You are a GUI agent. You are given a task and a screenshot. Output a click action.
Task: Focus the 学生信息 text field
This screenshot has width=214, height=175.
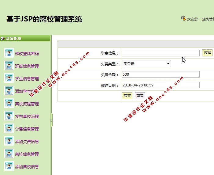[x=160, y=53]
